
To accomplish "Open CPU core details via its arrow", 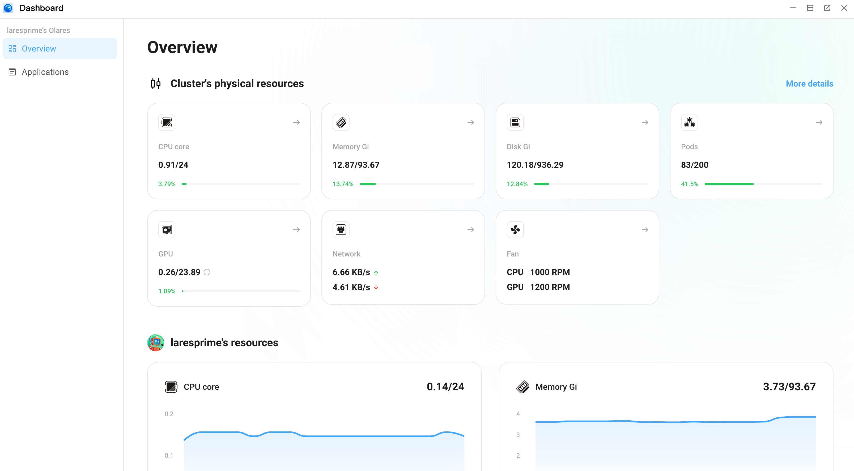I will [x=296, y=122].
